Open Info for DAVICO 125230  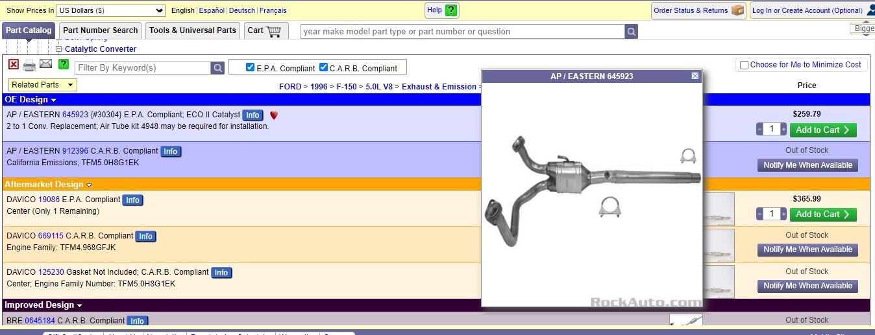(221, 273)
